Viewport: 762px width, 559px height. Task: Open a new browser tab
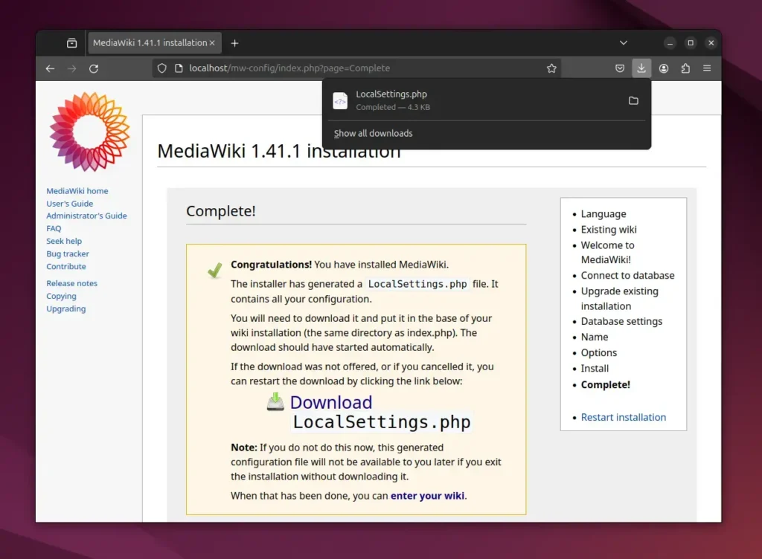coord(234,43)
